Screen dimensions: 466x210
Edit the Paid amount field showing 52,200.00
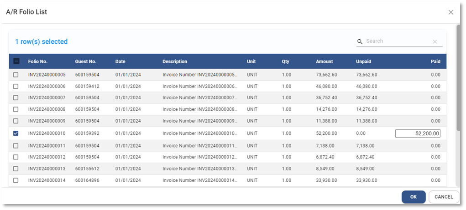click(418, 133)
